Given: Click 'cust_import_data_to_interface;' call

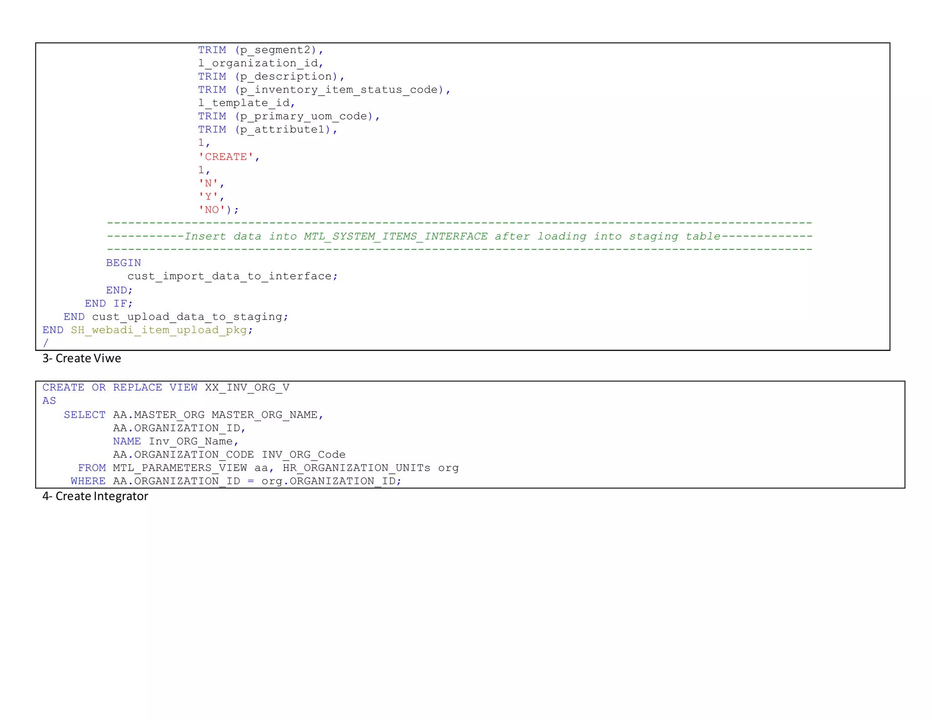Looking at the screenshot, I should (x=233, y=276).
